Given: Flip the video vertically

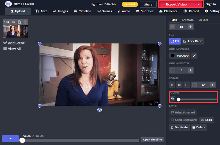Looking at the screenshot, I should (187, 85).
